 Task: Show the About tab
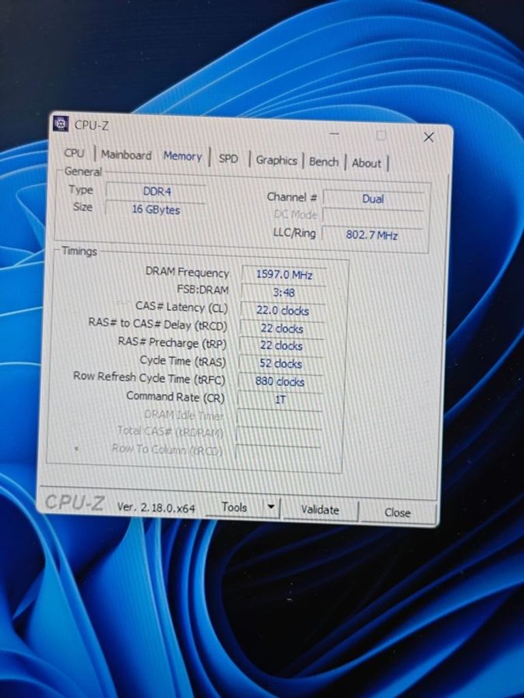click(x=366, y=164)
